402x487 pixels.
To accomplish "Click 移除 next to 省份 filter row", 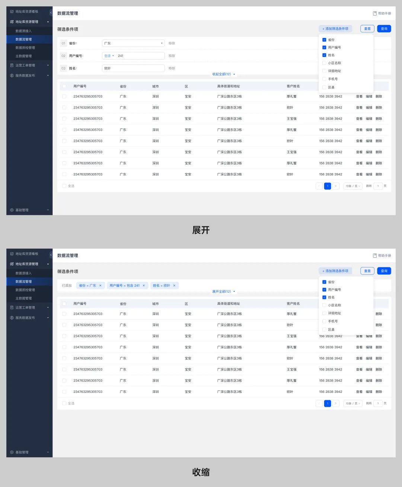I will tap(172, 43).
